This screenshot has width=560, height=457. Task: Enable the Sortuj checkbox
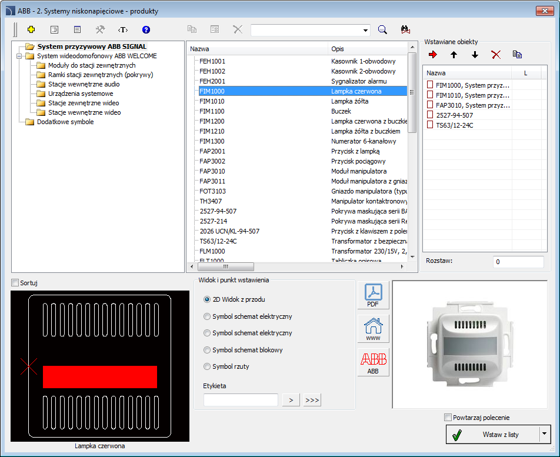[x=15, y=283]
